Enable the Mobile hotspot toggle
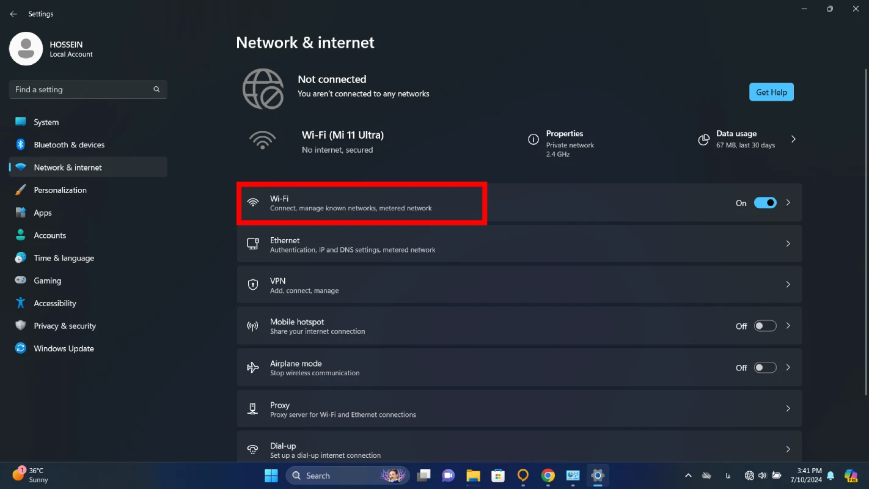 click(x=765, y=326)
